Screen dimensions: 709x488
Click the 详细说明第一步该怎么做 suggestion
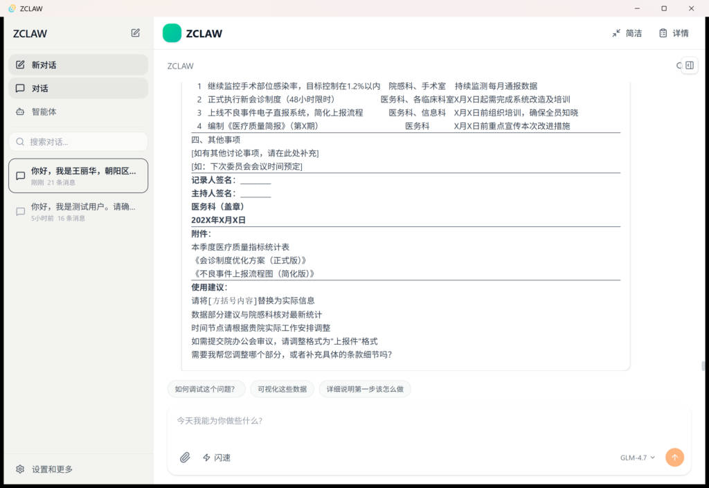365,389
